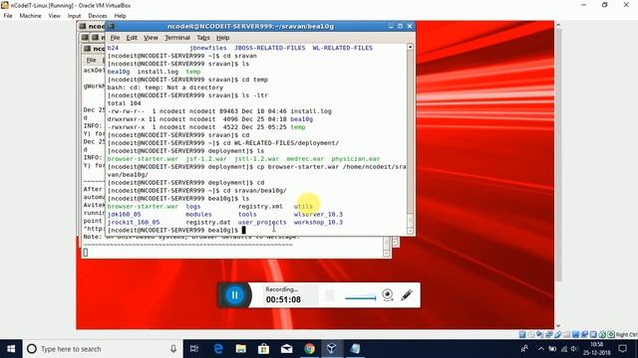Click the network icon in system tray
638x358 pixels.
(x=564, y=349)
